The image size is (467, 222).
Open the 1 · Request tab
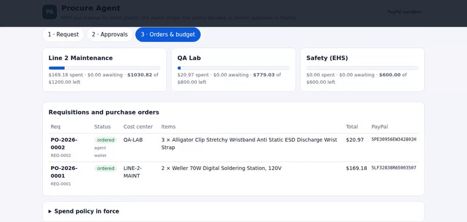[63, 35]
